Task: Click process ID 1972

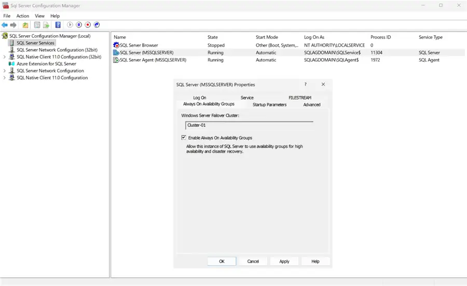Action: [375, 60]
